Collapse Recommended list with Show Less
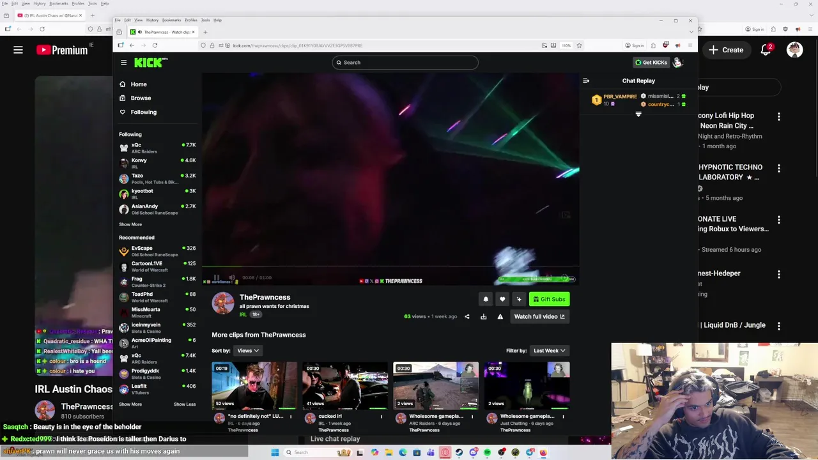 185,404
